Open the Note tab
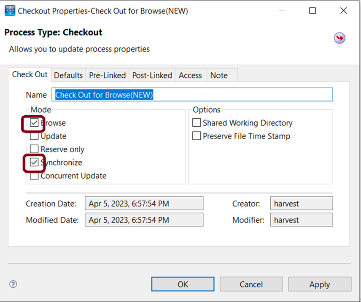361x302 pixels. (x=219, y=75)
